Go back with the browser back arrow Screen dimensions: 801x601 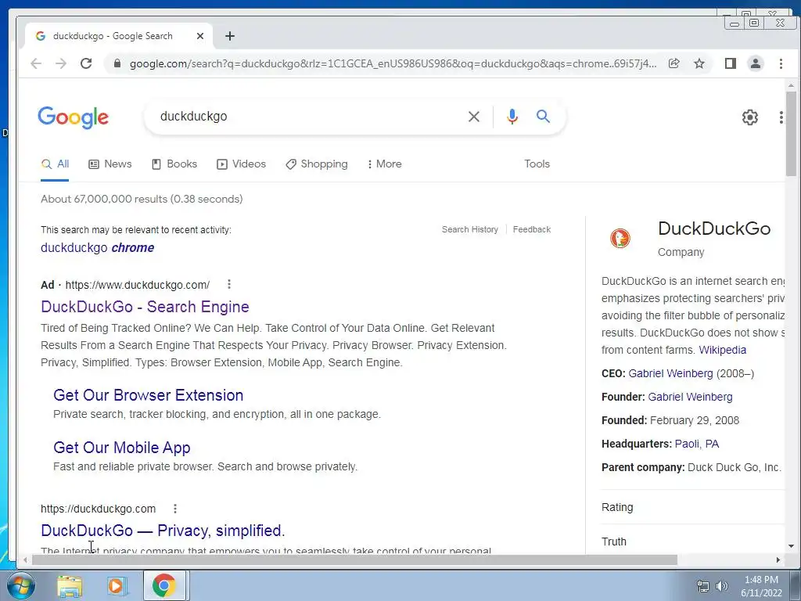(36, 63)
